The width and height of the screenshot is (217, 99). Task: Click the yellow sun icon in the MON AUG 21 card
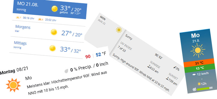coord(119,30)
